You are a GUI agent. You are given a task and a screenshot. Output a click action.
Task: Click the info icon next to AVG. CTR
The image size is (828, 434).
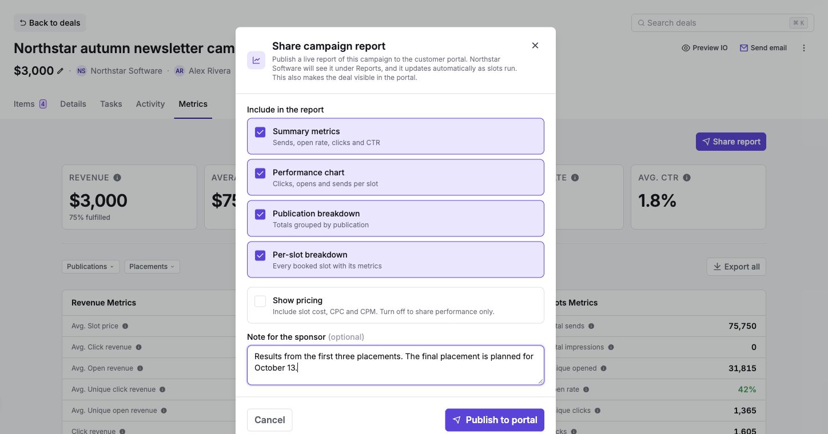click(x=687, y=178)
